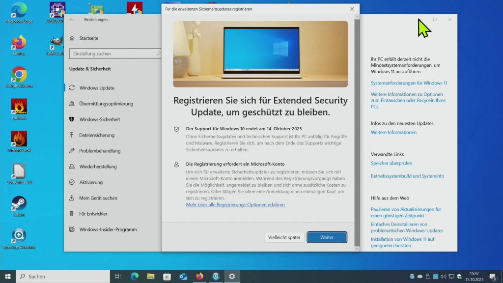Click the Speicher überprüfen link

[391, 163]
